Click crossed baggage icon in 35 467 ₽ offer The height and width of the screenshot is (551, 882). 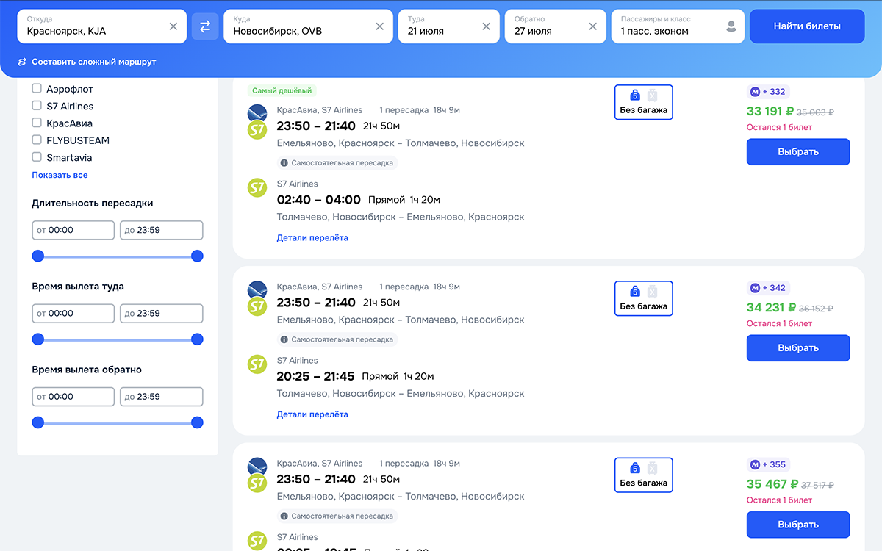[651, 468]
